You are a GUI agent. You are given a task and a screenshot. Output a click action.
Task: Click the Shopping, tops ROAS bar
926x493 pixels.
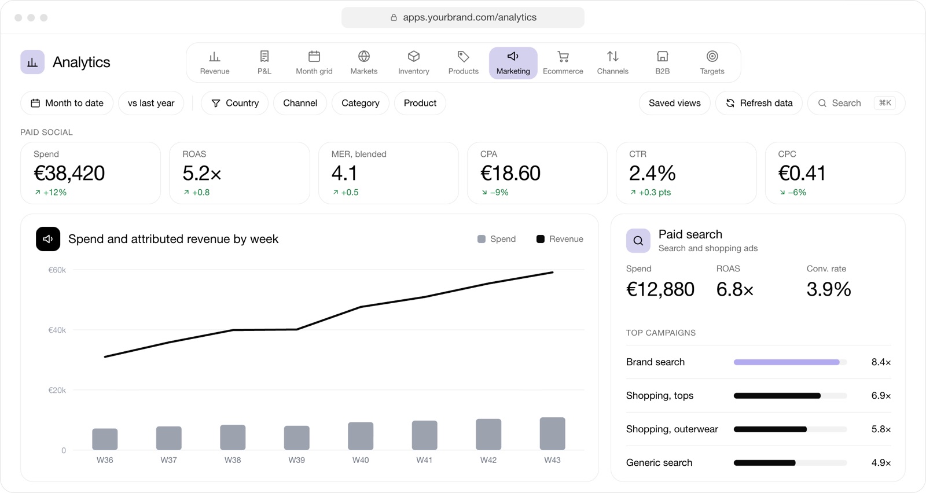[790, 396]
